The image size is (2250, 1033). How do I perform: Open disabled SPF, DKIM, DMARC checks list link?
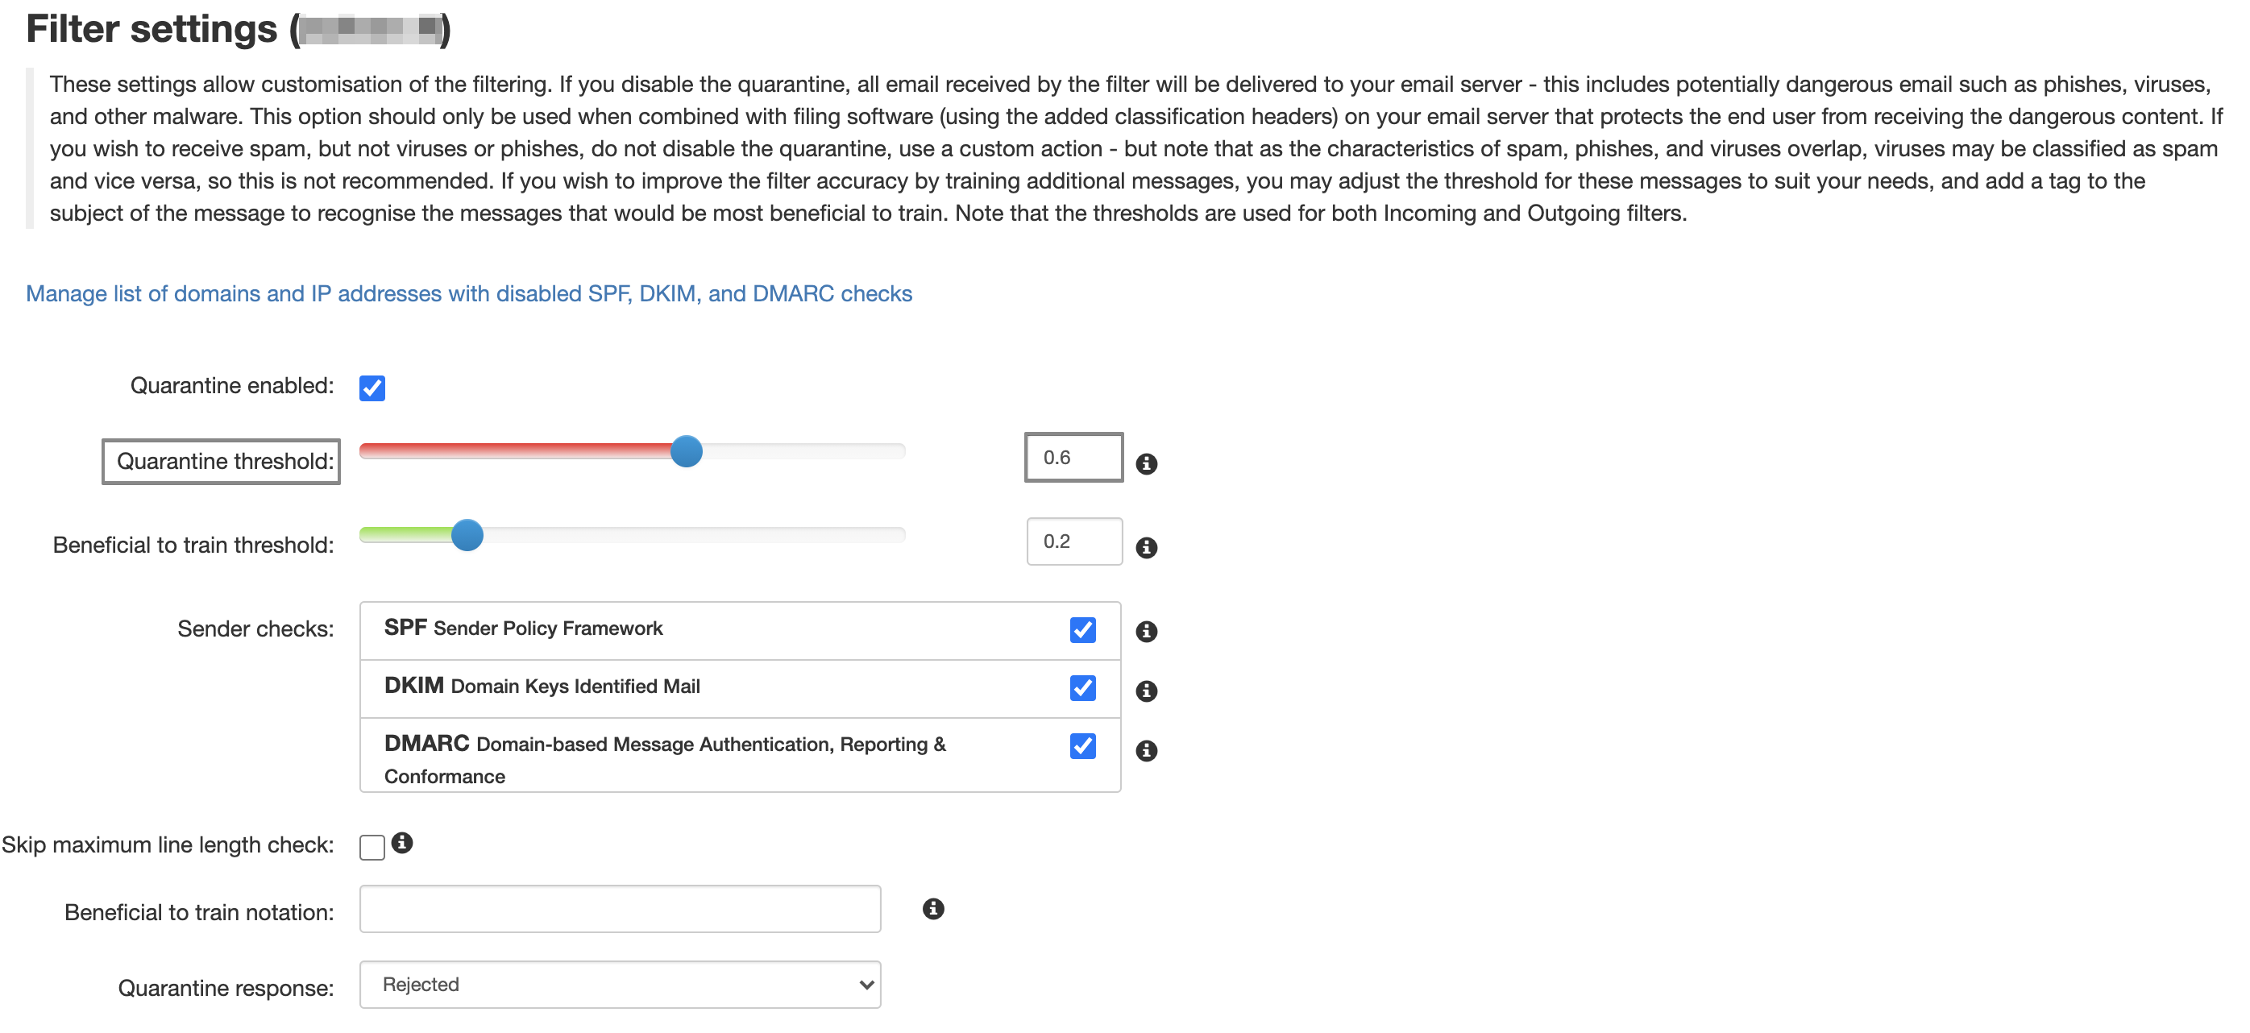click(x=469, y=293)
